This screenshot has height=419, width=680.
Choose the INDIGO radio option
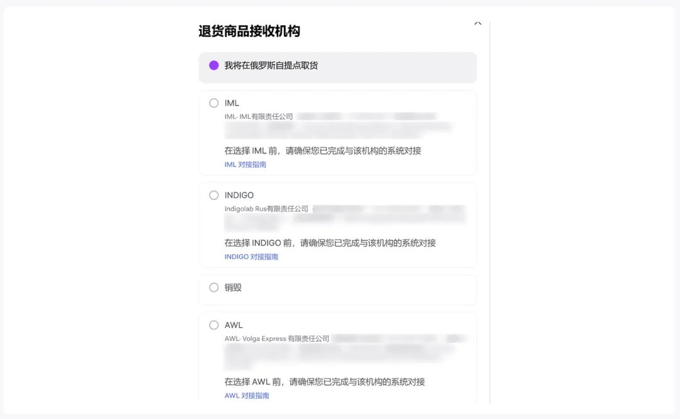(x=214, y=196)
